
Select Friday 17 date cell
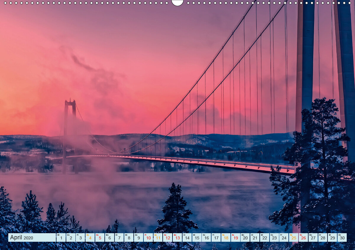click(216, 238)
